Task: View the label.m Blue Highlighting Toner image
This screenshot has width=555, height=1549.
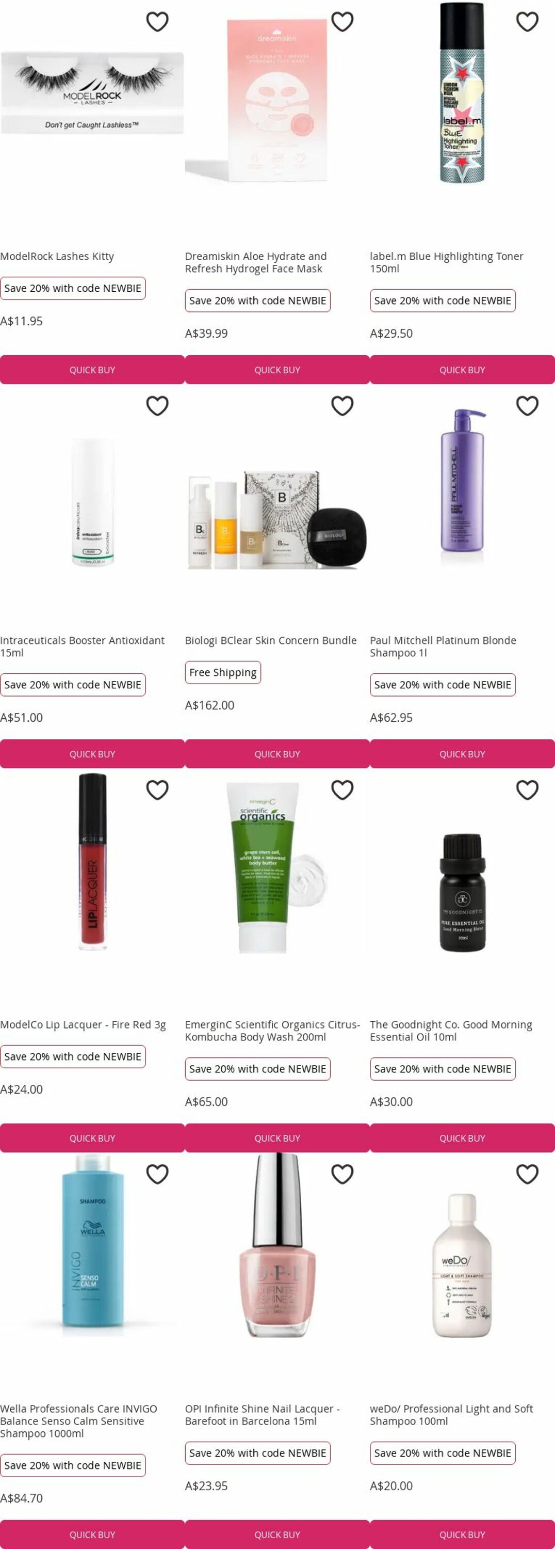Action: [462, 93]
